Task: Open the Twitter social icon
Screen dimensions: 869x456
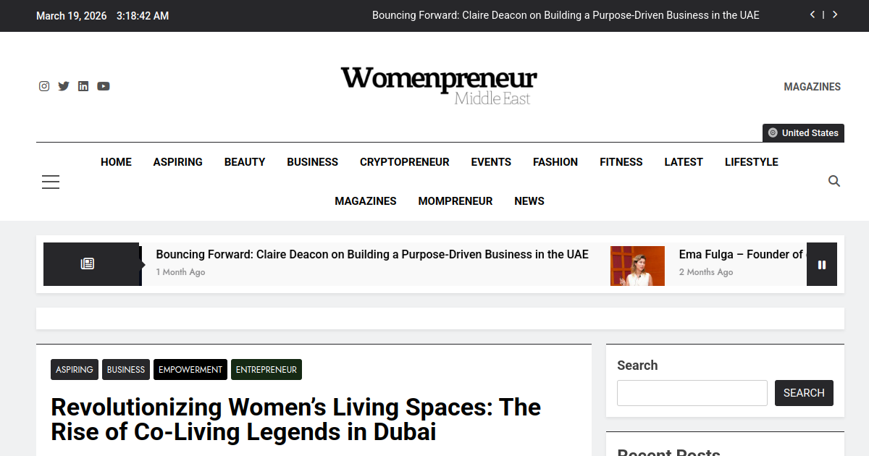Action: pos(64,86)
